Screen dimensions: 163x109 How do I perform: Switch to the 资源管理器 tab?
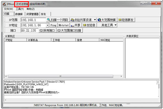[x=32, y=14]
